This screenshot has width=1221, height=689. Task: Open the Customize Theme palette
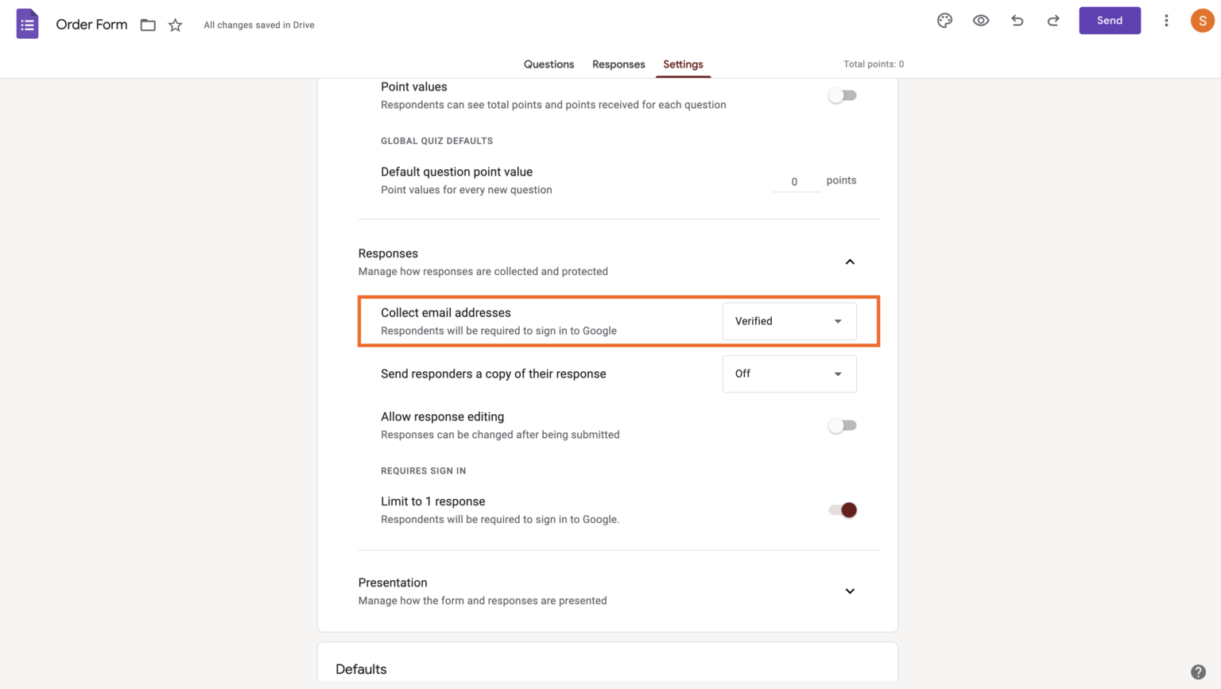click(944, 21)
